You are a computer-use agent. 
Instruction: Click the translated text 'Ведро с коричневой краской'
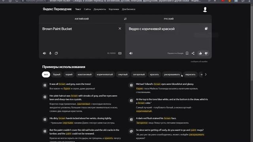coord(151,29)
